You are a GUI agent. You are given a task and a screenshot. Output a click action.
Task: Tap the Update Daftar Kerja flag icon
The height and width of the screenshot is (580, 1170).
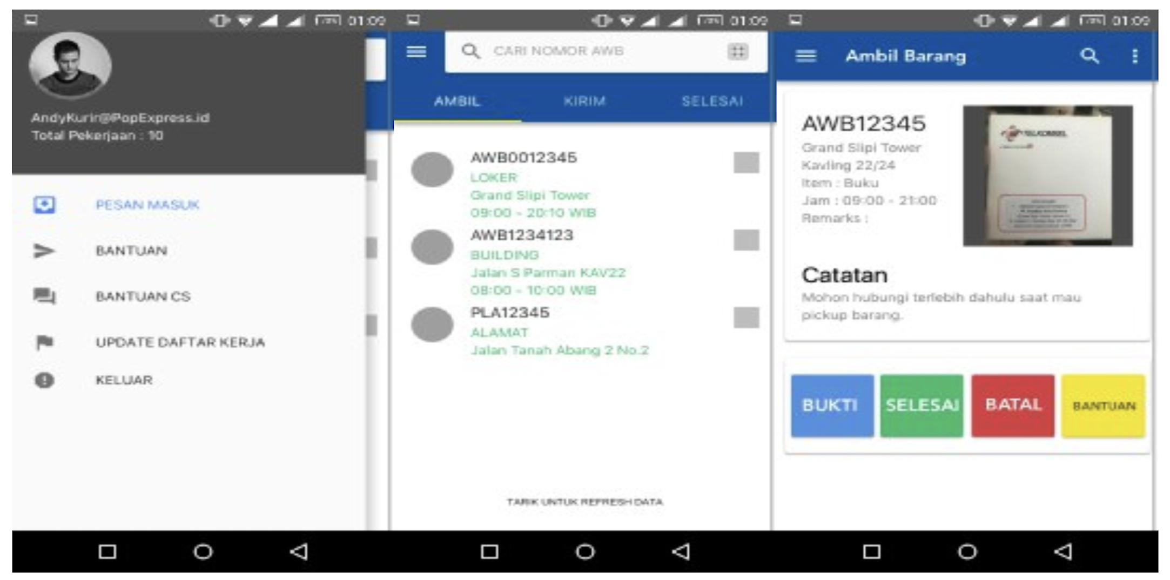pos(44,342)
